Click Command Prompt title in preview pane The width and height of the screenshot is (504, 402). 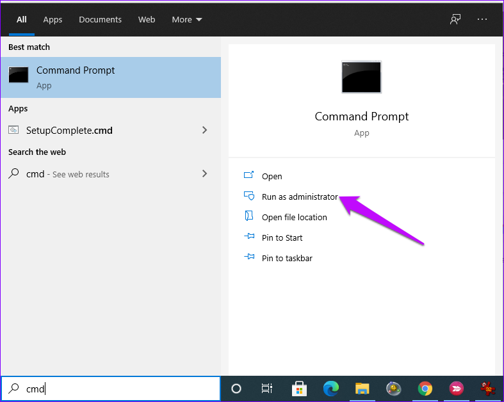pyautogui.click(x=362, y=117)
